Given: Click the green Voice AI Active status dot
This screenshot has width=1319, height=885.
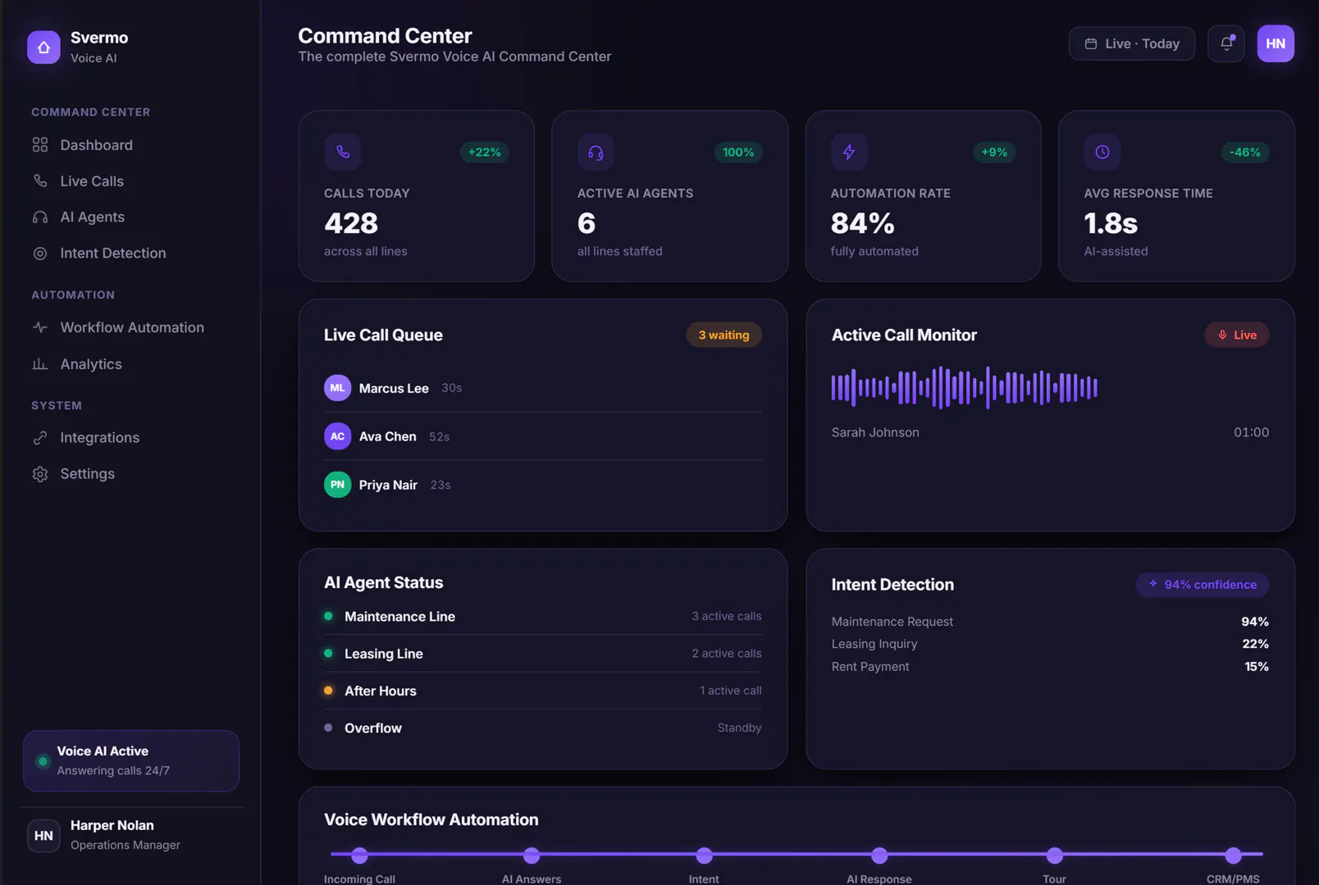Looking at the screenshot, I should (43, 761).
